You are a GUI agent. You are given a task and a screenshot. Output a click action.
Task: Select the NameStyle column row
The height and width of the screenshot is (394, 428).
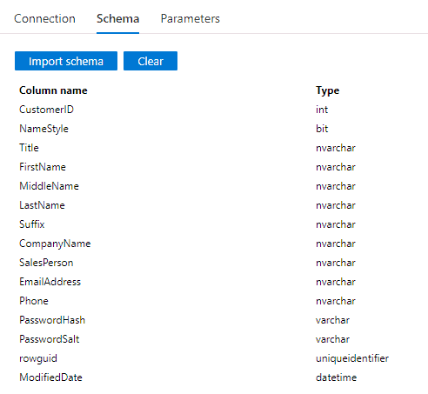pos(214,129)
